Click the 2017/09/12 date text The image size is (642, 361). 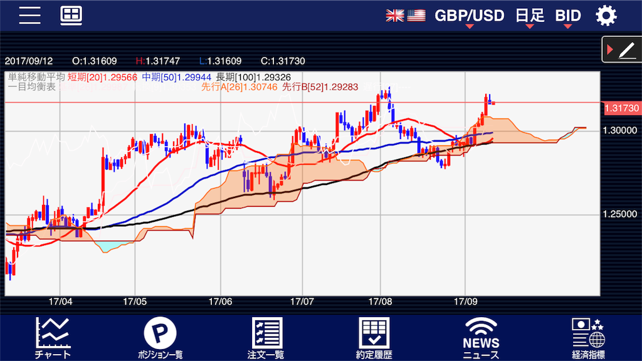[29, 61]
